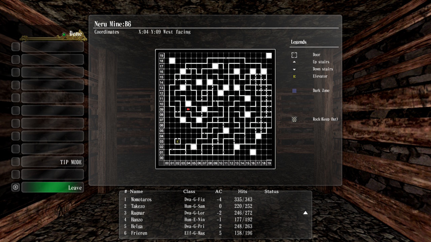Click the white room tile at map top-right corner
Screen dimensions: 431x242
[269, 55]
